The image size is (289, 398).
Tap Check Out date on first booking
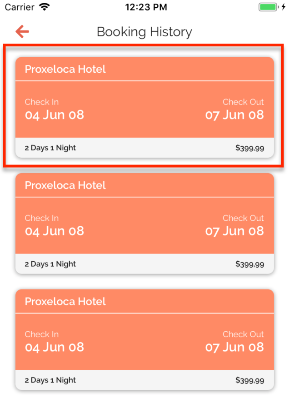[x=234, y=115]
